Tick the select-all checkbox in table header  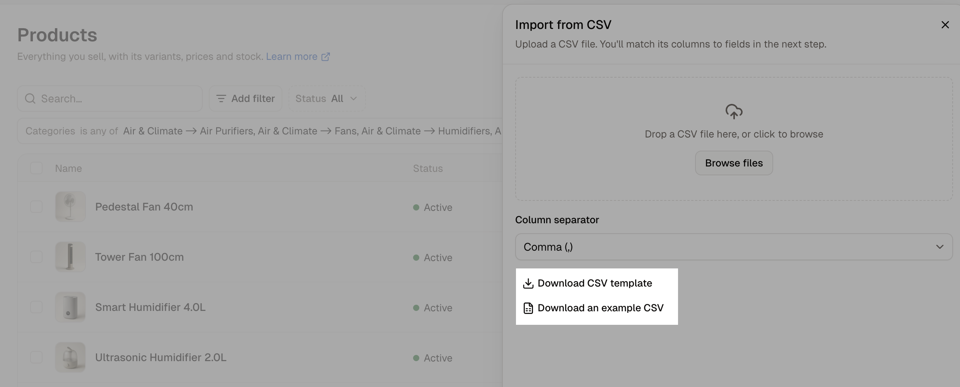coord(36,168)
